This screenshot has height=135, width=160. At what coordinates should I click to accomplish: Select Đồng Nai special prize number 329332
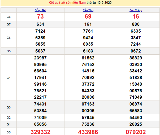[40, 132]
